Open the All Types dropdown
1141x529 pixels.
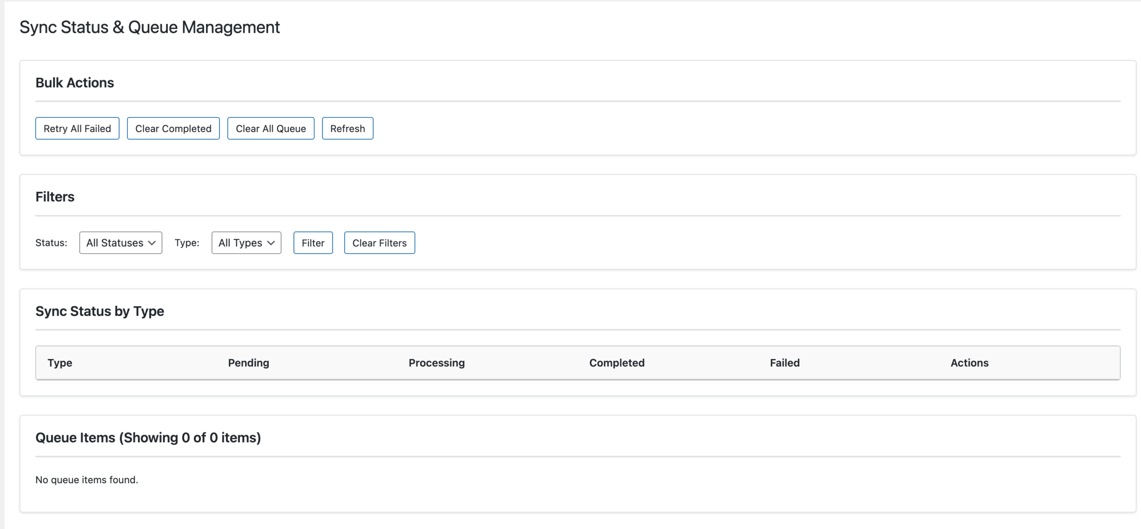(x=246, y=243)
